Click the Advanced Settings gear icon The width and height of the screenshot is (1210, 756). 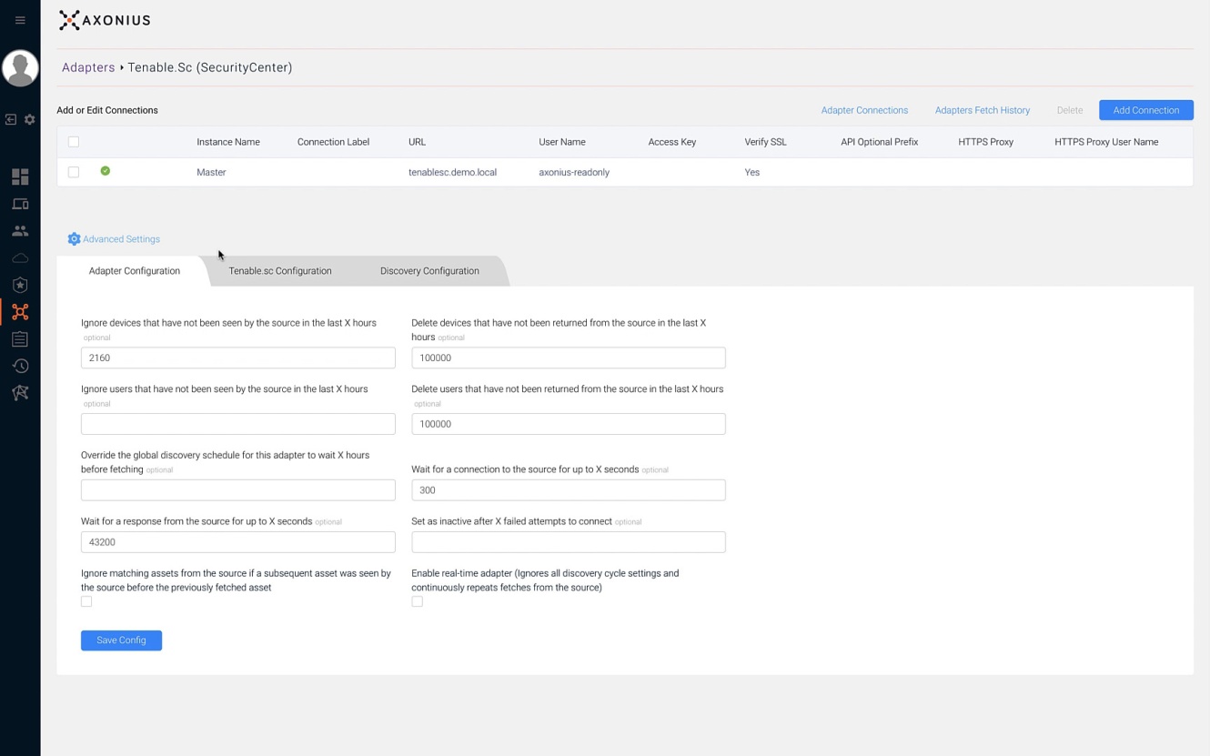coord(74,239)
